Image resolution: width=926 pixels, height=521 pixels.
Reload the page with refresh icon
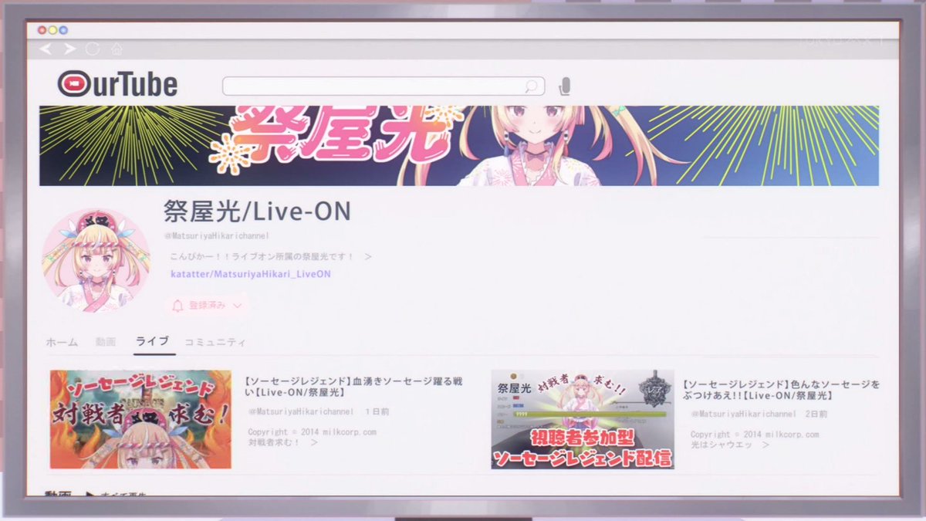93,49
